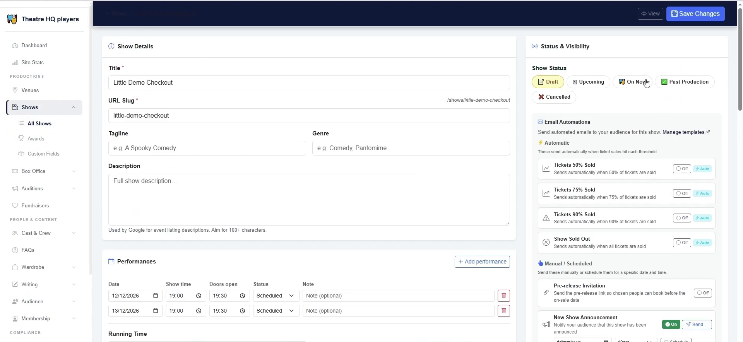Open calendar picker for 13/12/2026 date
Viewport: 743px width, 342px height.
pyautogui.click(x=156, y=311)
